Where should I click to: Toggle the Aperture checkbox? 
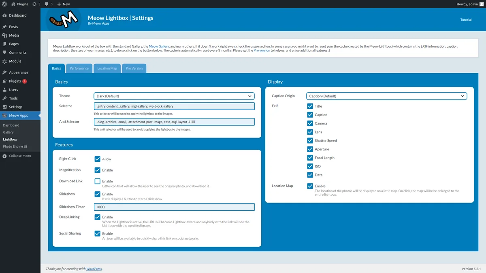(310, 149)
